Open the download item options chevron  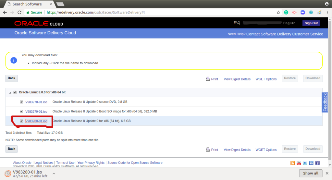(54, 174)
